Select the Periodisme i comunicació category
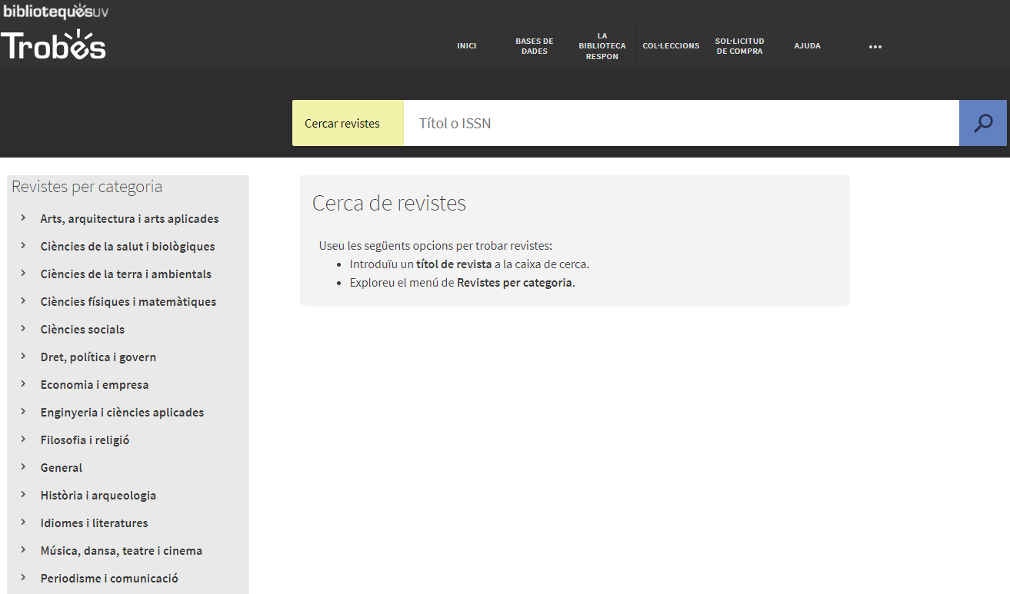This screenshot has width=1010, height=594. pyautogui.click(x=109, y=579)
